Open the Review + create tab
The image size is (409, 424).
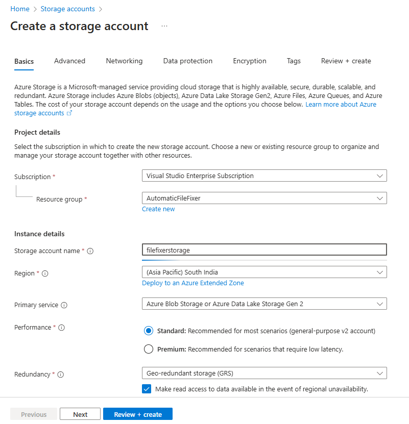pyautogui.click(x=346, y=61)
